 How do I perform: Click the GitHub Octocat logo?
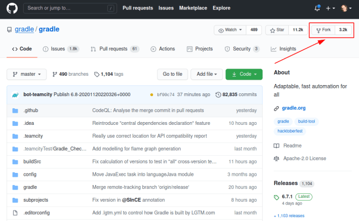tap(12, 8)
